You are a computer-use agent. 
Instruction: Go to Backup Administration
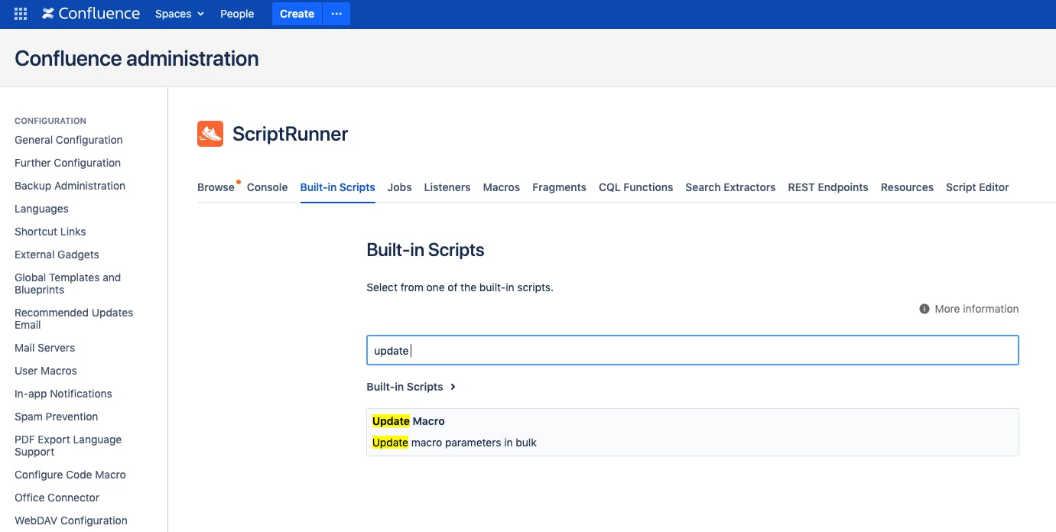pos(70,186)
